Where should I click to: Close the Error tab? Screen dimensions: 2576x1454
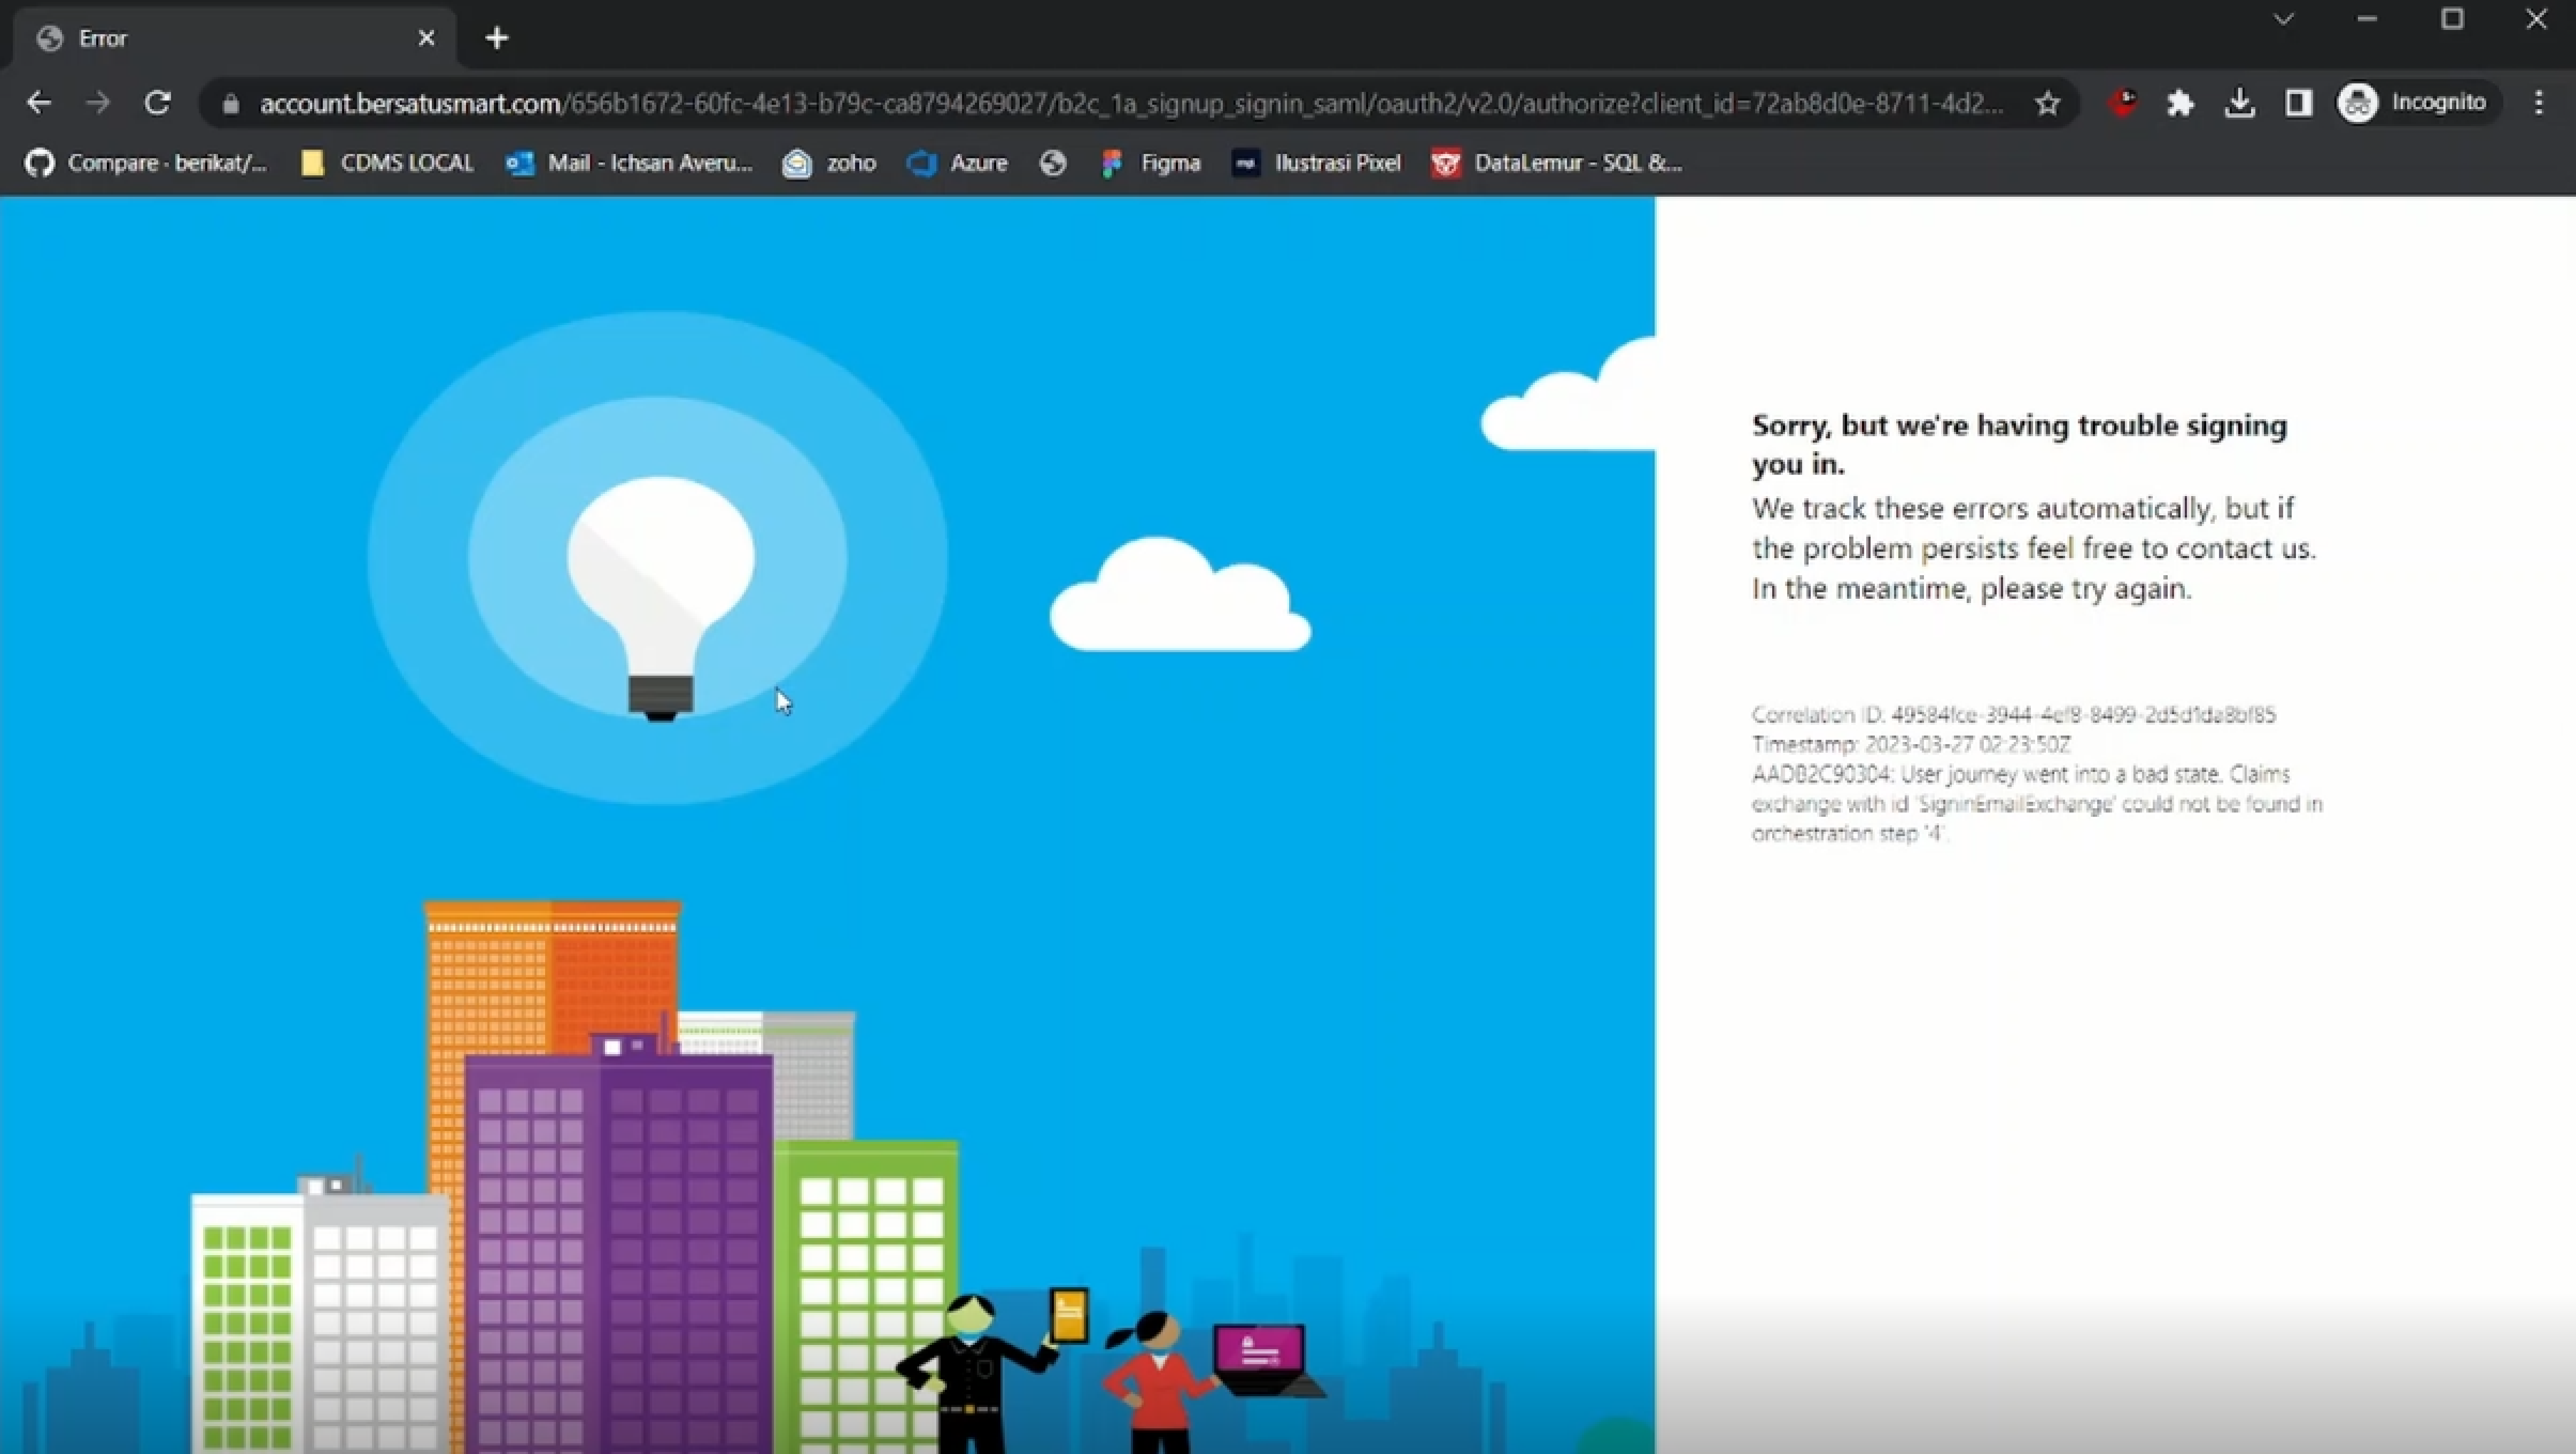427,38
